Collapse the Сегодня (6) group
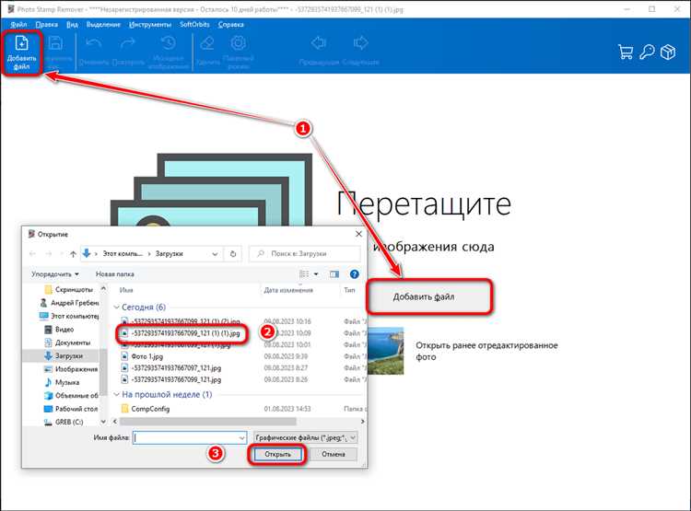 116,307
